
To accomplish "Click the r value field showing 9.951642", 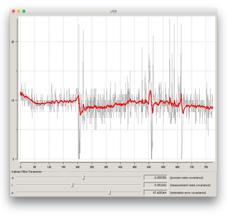I will 156,185.
